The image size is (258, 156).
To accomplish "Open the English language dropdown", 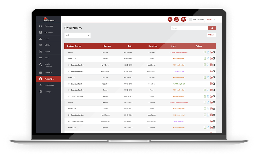I will click(x=211, y=19).
